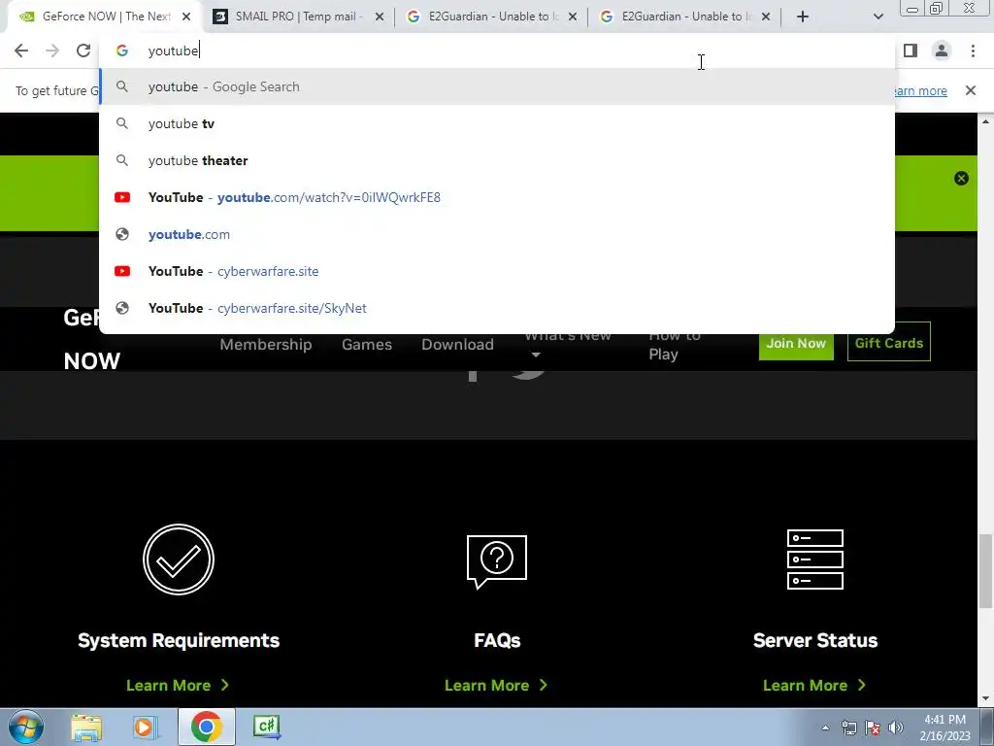Open the Games nav item
994x746 pixels.
click(x=366, y=345)
